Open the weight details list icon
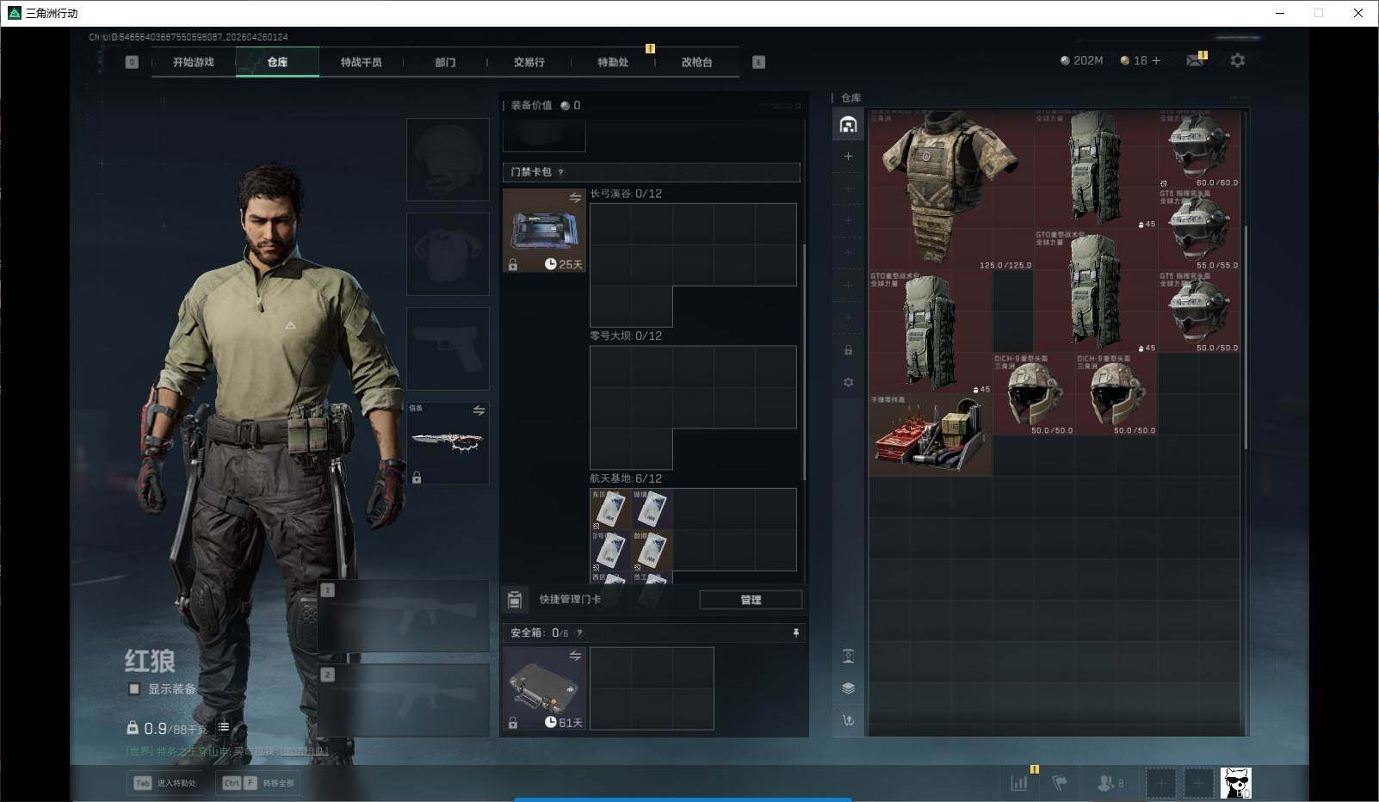The image size is (1379, 802). pyautogui.click(x=224, y=727)
